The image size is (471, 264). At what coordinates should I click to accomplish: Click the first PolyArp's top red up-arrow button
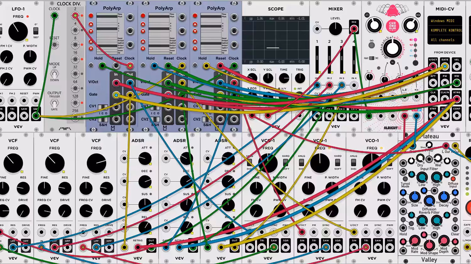[91, 24]
